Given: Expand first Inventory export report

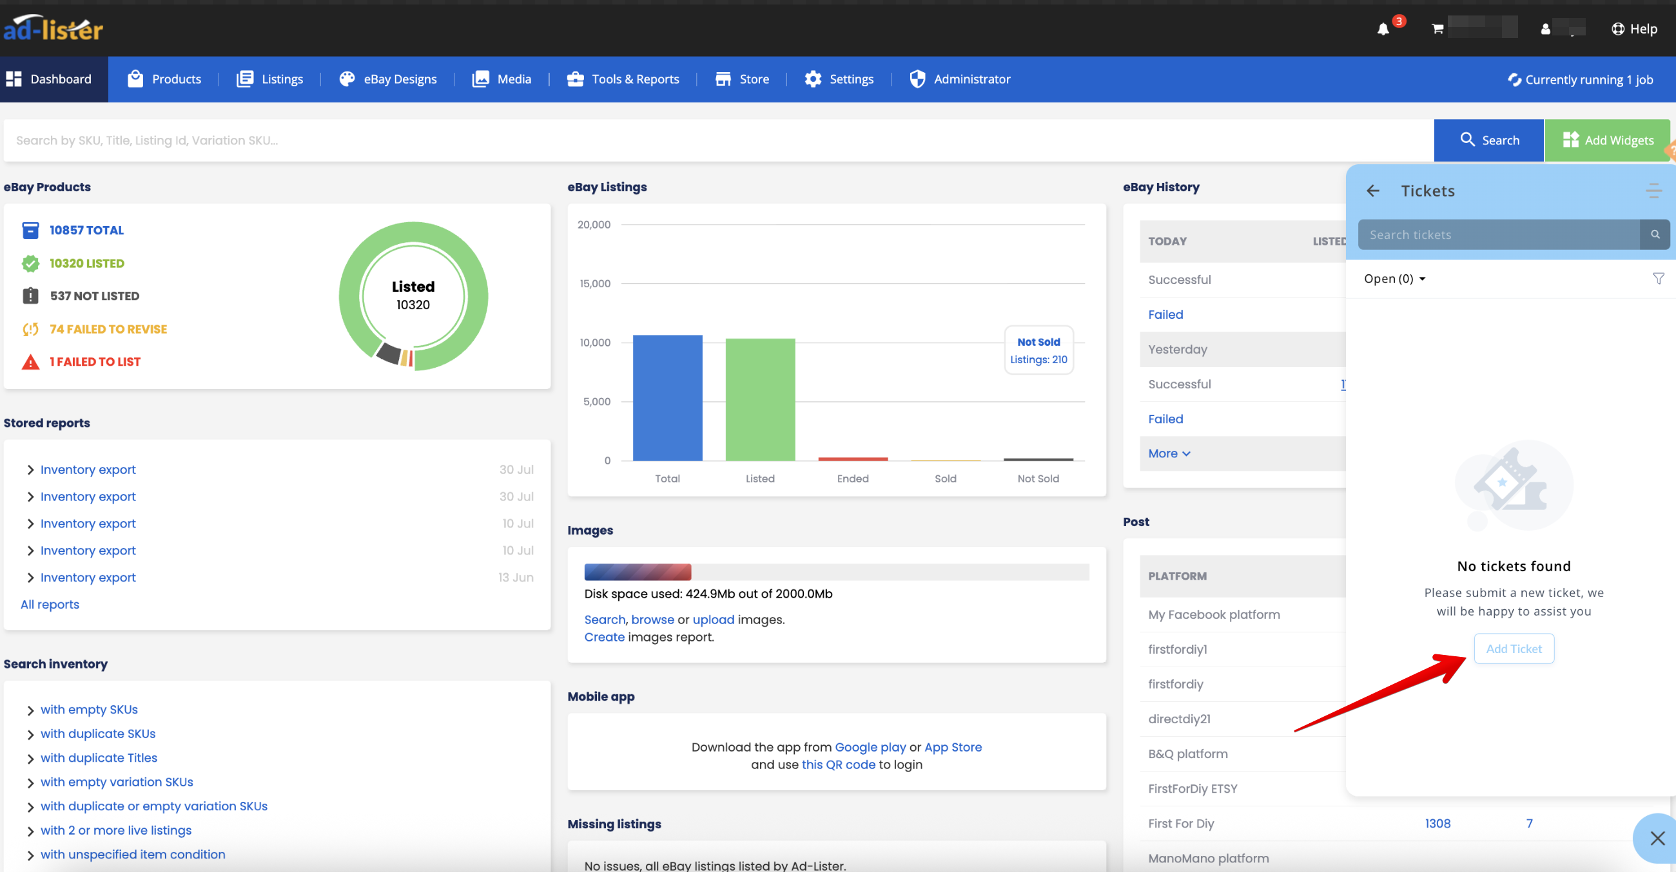Looking at the screenshot, I should pos(30,469).
